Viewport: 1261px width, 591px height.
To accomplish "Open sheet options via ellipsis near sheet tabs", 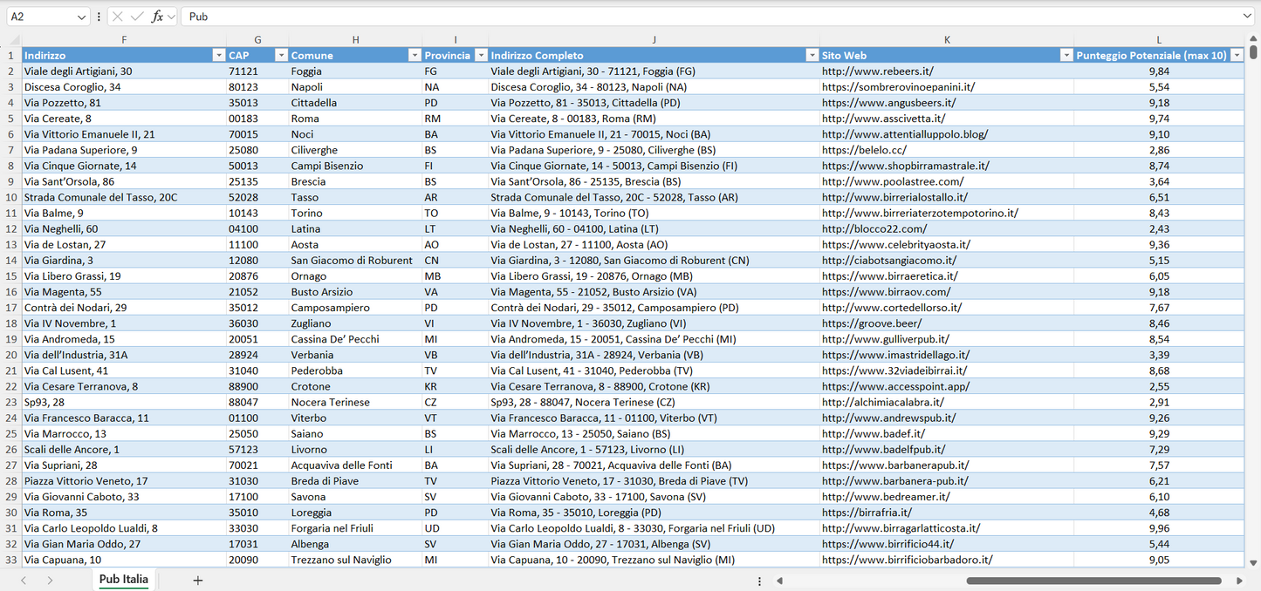I will (758, 580).
